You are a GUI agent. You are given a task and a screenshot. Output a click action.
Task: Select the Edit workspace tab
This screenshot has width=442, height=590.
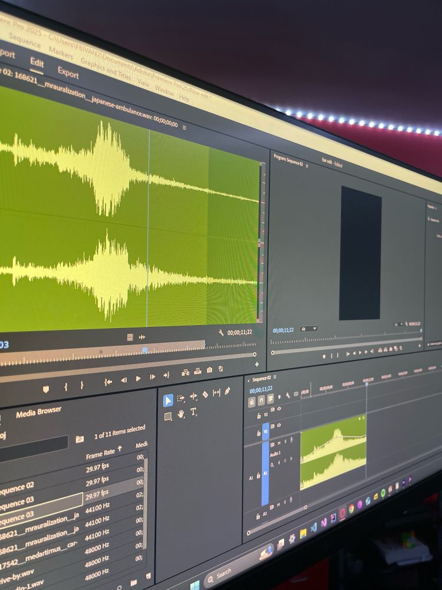[37, 62]
